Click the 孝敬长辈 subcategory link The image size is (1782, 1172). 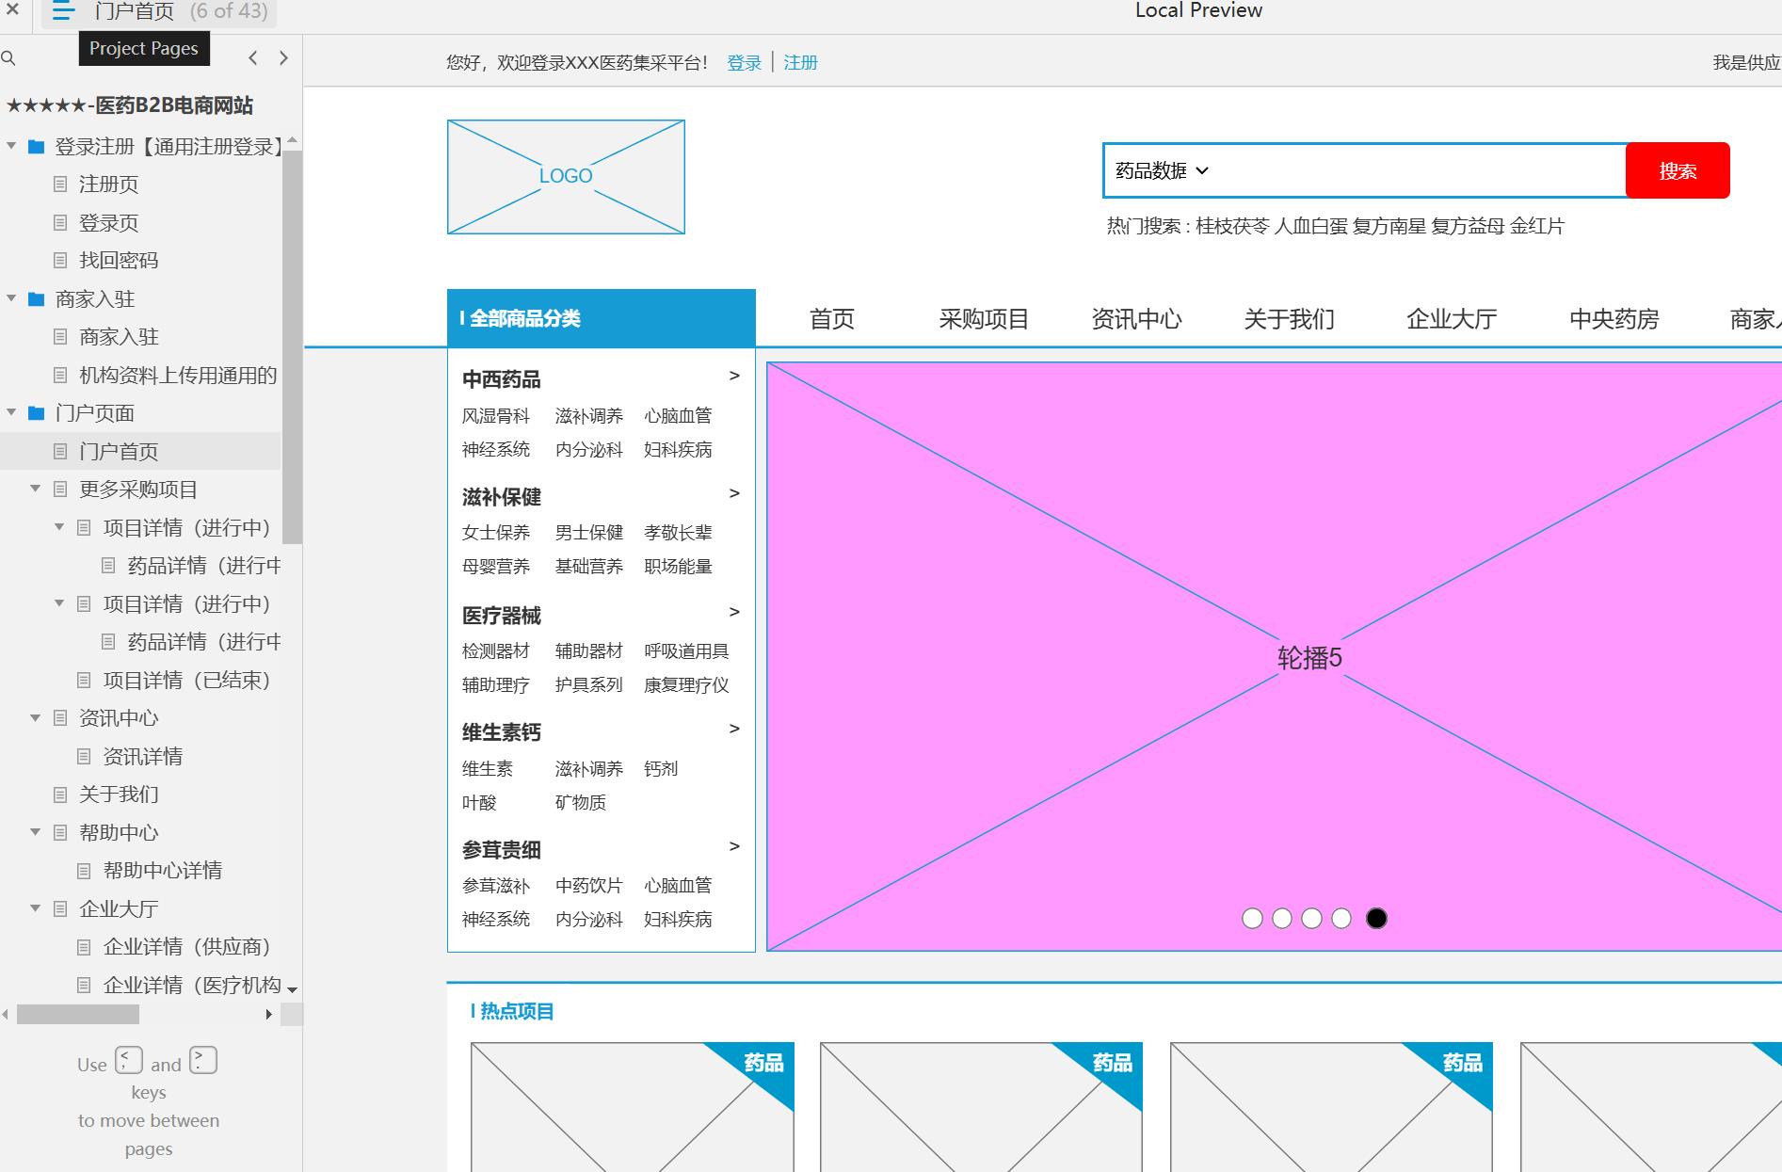pos(678,533)
